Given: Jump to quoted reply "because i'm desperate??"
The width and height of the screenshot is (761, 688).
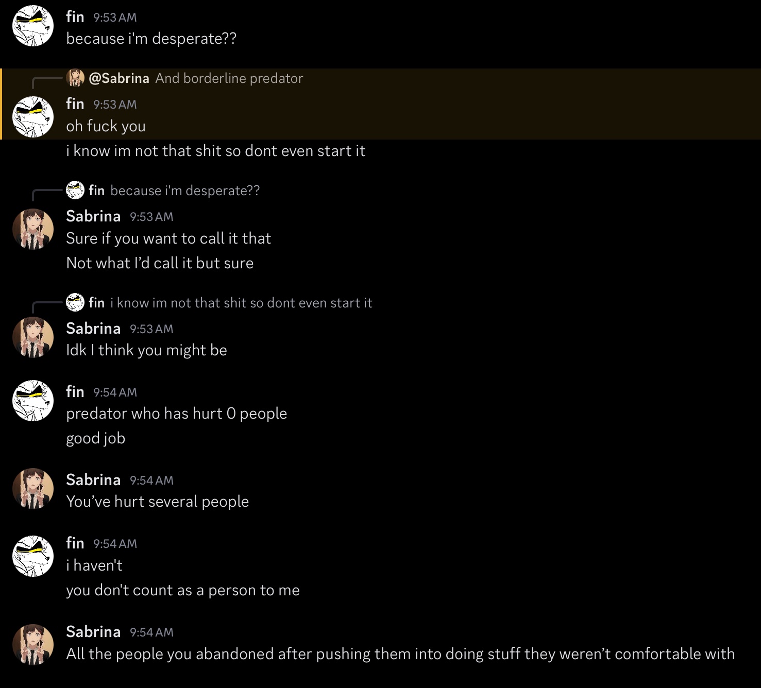Looking at the screenshot, I should point(185,191).
